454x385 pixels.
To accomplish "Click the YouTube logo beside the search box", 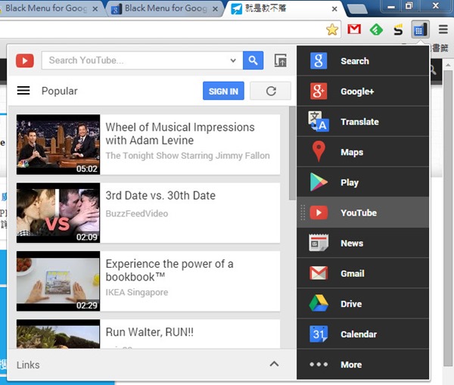I will point(25,61).
